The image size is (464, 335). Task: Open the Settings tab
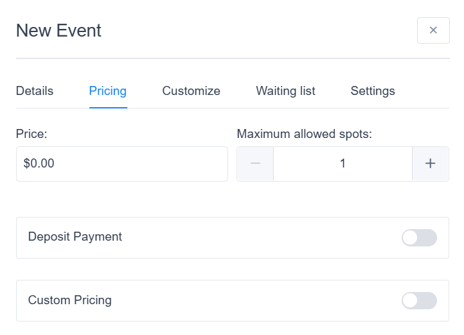coord(373,91)
